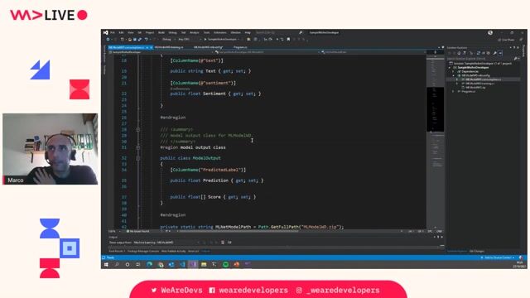Toggle word wrap in the Output window

coord(229,243)
